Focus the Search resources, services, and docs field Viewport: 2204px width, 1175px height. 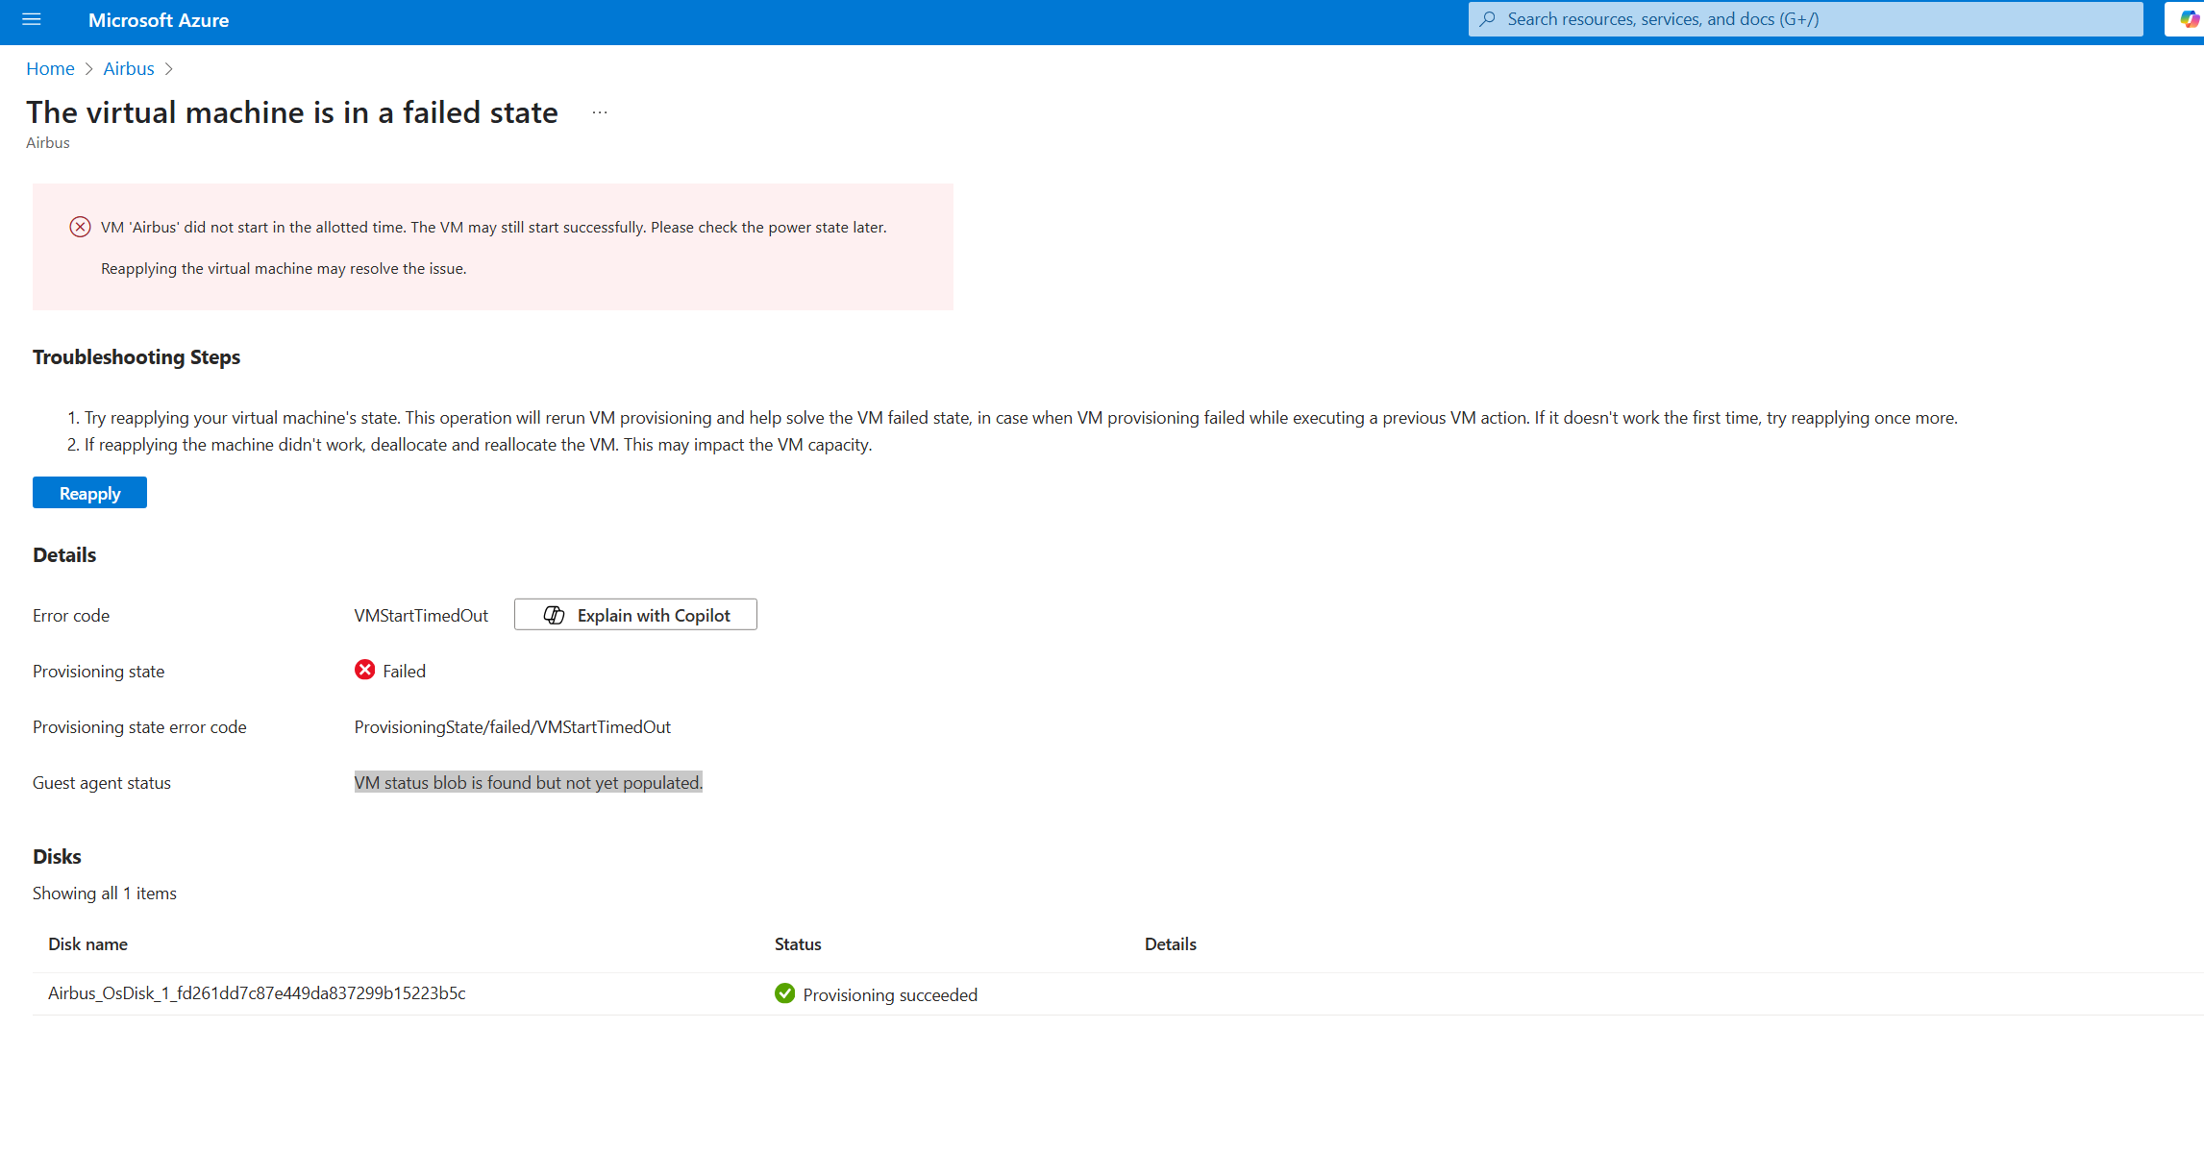1805,19
